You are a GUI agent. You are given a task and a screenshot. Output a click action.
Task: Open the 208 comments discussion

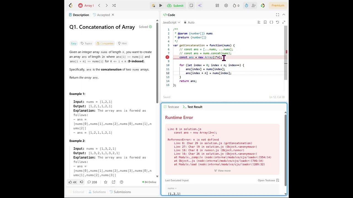[92, 182]
